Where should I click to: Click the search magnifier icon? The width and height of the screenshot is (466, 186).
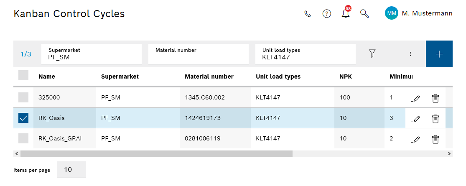click(x=364, y=14)
